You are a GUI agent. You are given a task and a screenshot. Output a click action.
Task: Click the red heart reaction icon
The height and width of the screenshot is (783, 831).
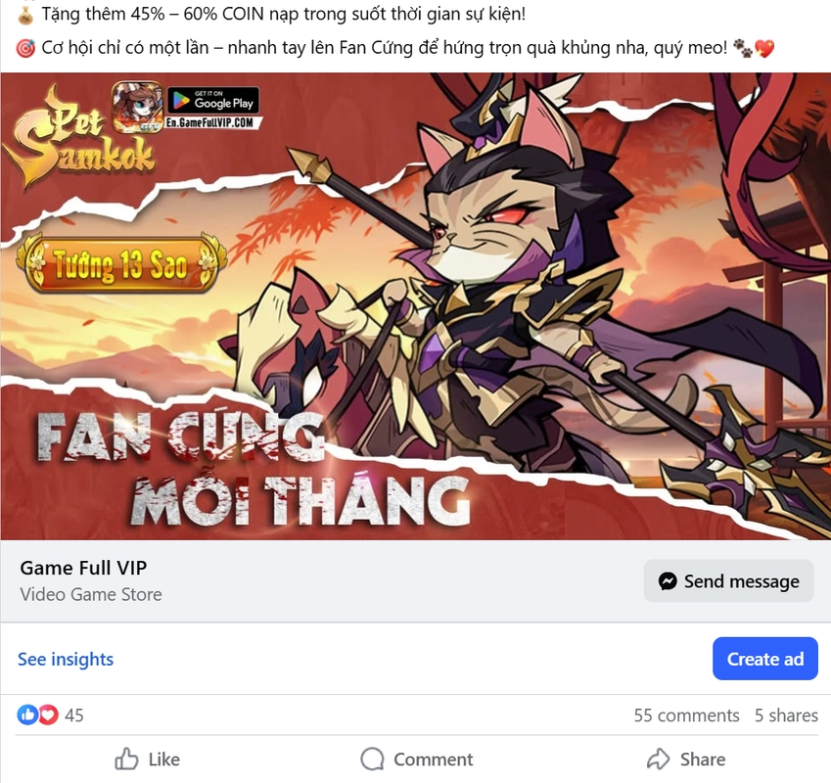[48, 715]
